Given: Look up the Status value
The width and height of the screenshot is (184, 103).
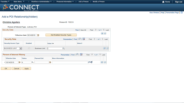Looking at the screenshot, I should 32,62.
